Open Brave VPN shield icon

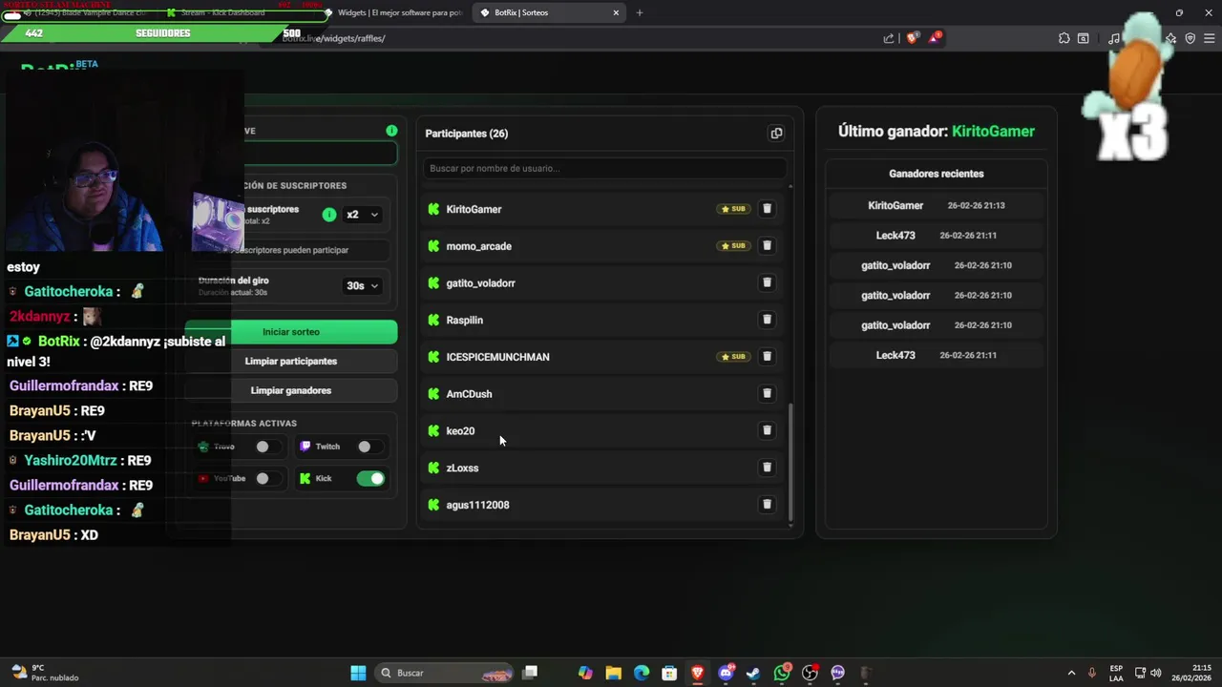(1190, 38)
